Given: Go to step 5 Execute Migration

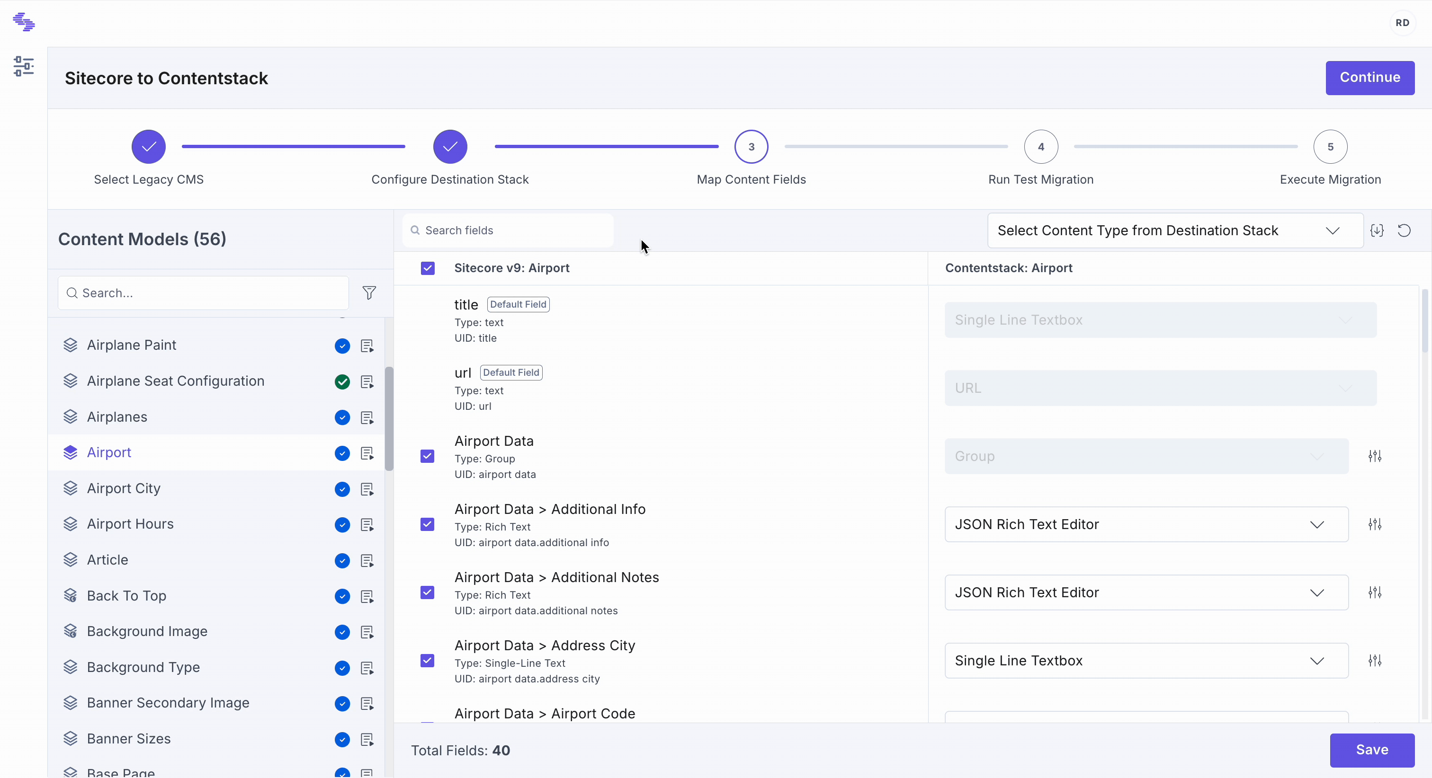Looking at the screenshot, I should (x=1330, y=147).
